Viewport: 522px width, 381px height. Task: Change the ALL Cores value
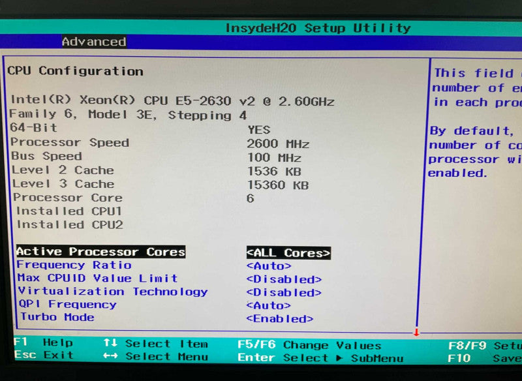(x=288, y=253)
